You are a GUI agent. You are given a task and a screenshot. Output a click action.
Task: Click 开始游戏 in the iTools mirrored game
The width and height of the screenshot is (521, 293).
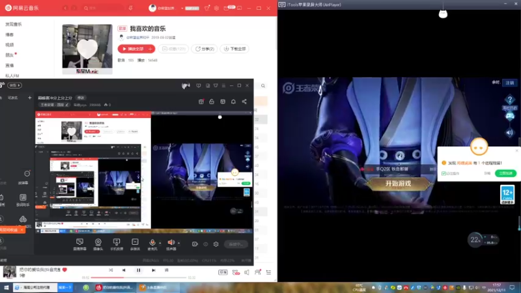click(398, 184)
